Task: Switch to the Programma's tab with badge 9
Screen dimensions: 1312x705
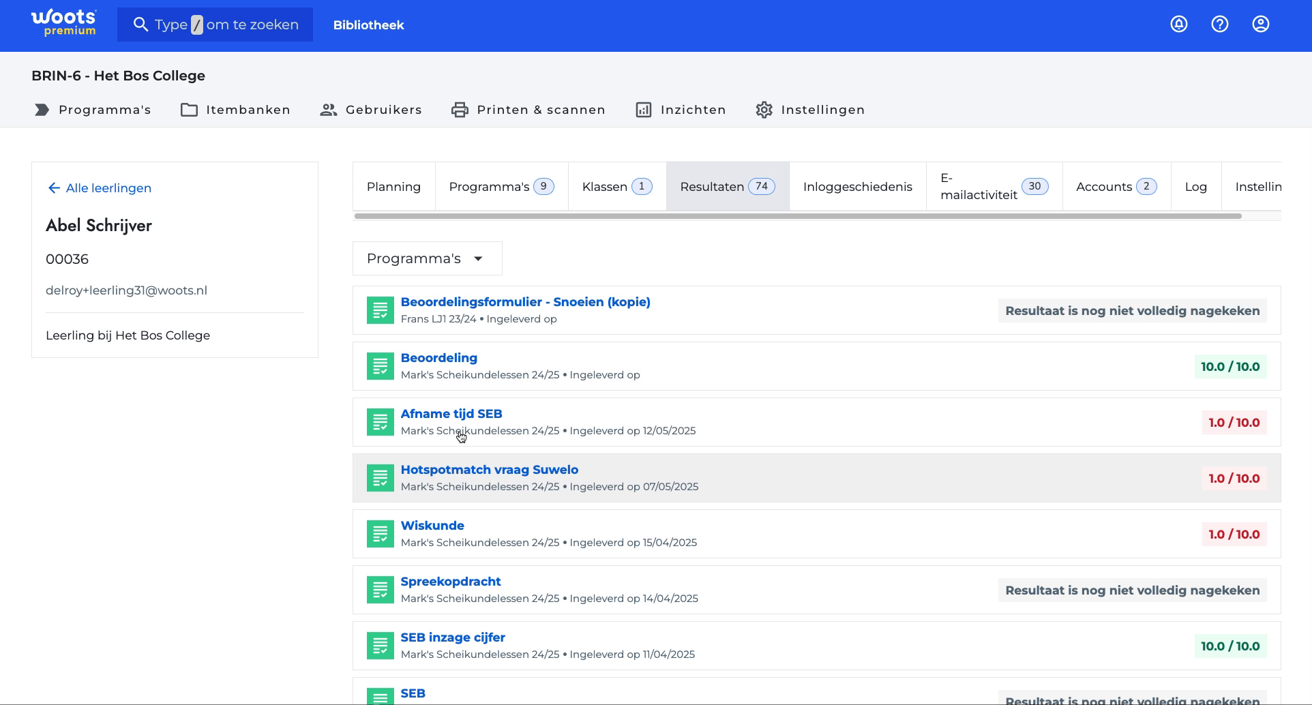Action: click(x=501, y=186)
